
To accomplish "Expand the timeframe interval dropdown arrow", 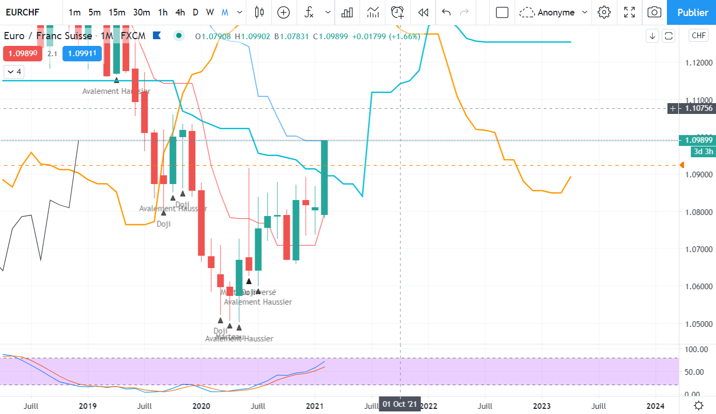I will click(x=239, y=12).
